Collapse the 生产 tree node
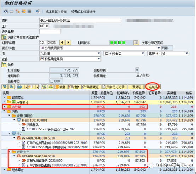Image resolution: width=196 pixels, height=174 pixels. (9, 134)
